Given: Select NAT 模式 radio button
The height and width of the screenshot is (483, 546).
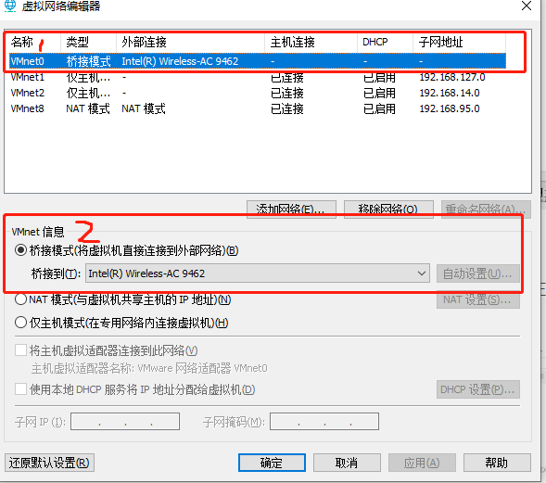Looking at the screenshot, I should (x=21, y=299).
